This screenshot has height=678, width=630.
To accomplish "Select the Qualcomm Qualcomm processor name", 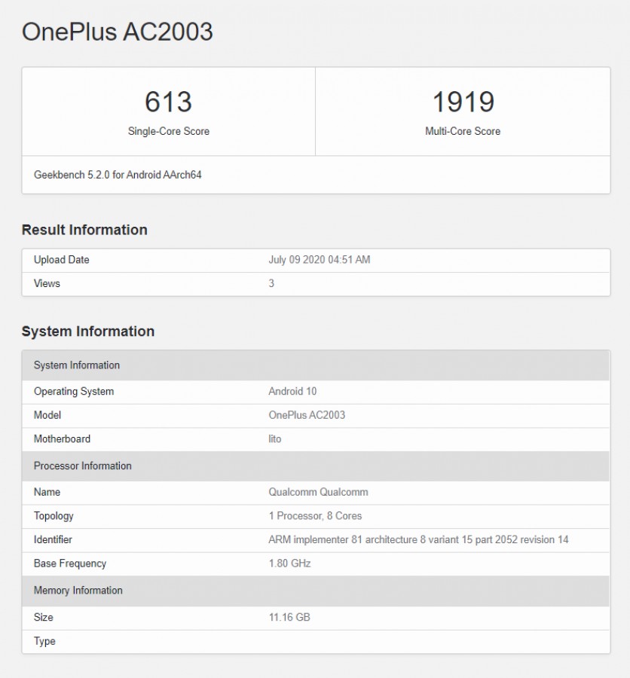I will click(318, 492).
